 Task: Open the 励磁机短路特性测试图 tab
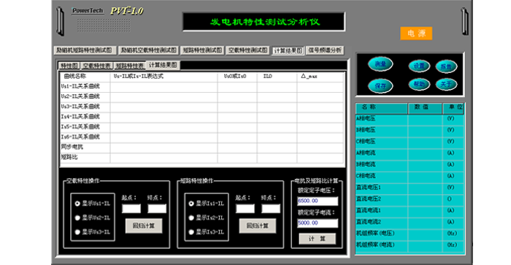tap(85, 50)
